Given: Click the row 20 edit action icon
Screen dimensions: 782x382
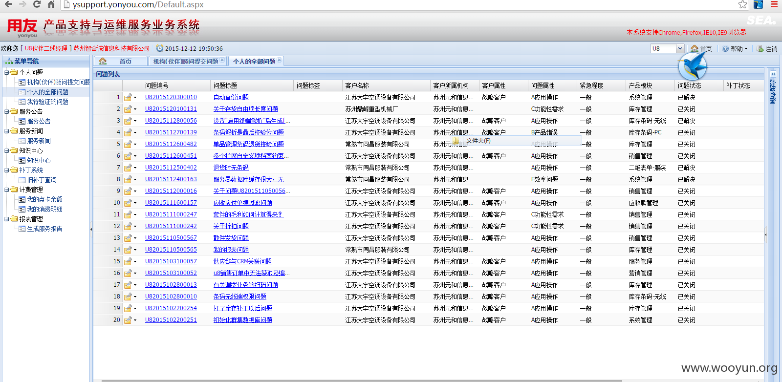Looking at the screenshot, I should coord(128,320).
